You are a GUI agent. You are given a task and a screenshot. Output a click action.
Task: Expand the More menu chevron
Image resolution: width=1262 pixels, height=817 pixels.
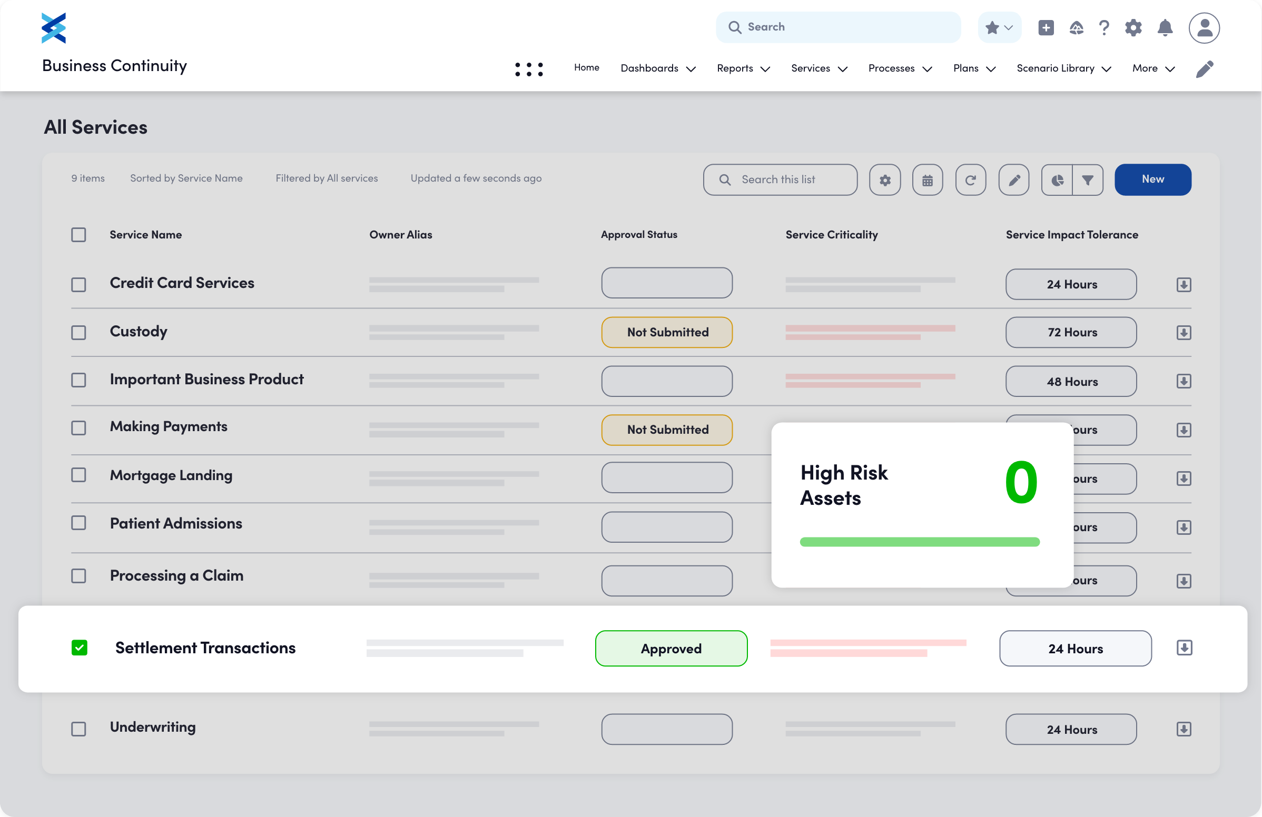1170,69
